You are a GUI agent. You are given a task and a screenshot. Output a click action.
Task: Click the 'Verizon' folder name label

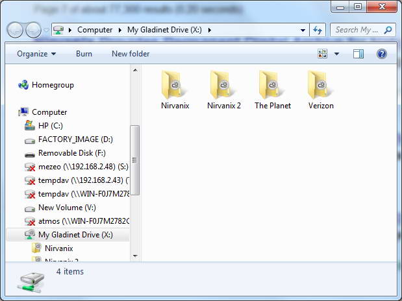click(321, 106)
